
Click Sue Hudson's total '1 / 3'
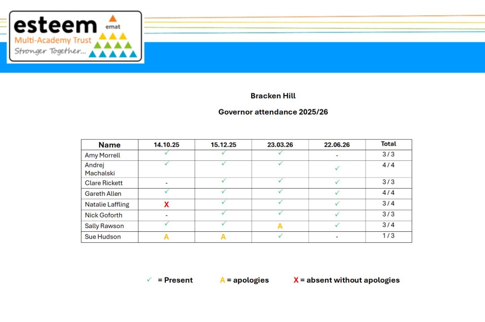click(389, 236)
